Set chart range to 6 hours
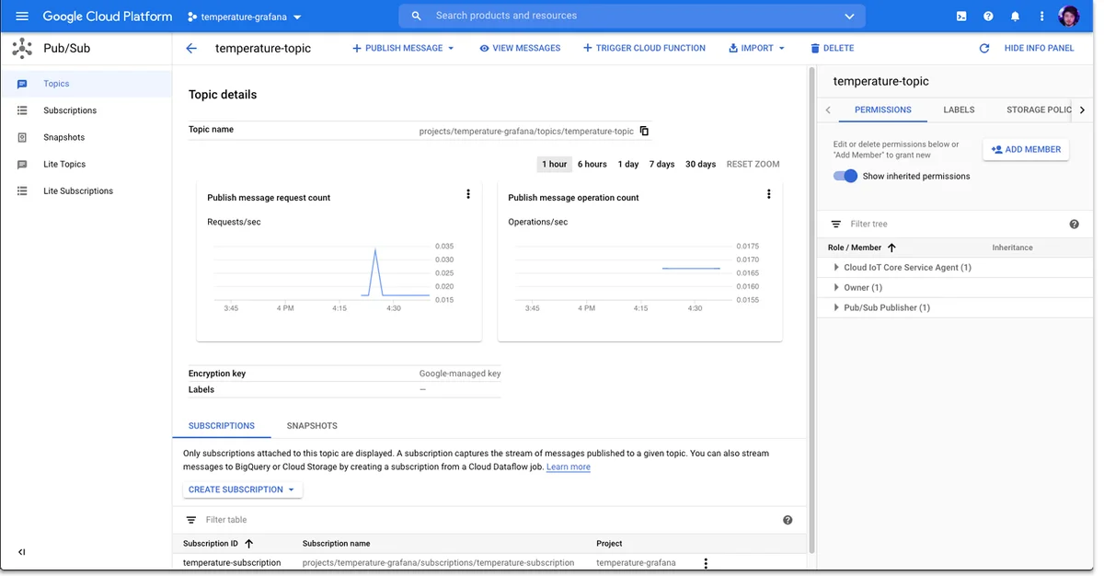1104x576 pixels. coord(592,165)
